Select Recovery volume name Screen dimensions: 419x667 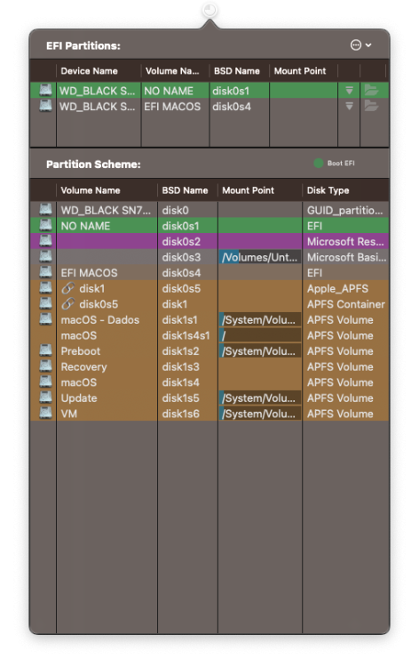point(83,367)
